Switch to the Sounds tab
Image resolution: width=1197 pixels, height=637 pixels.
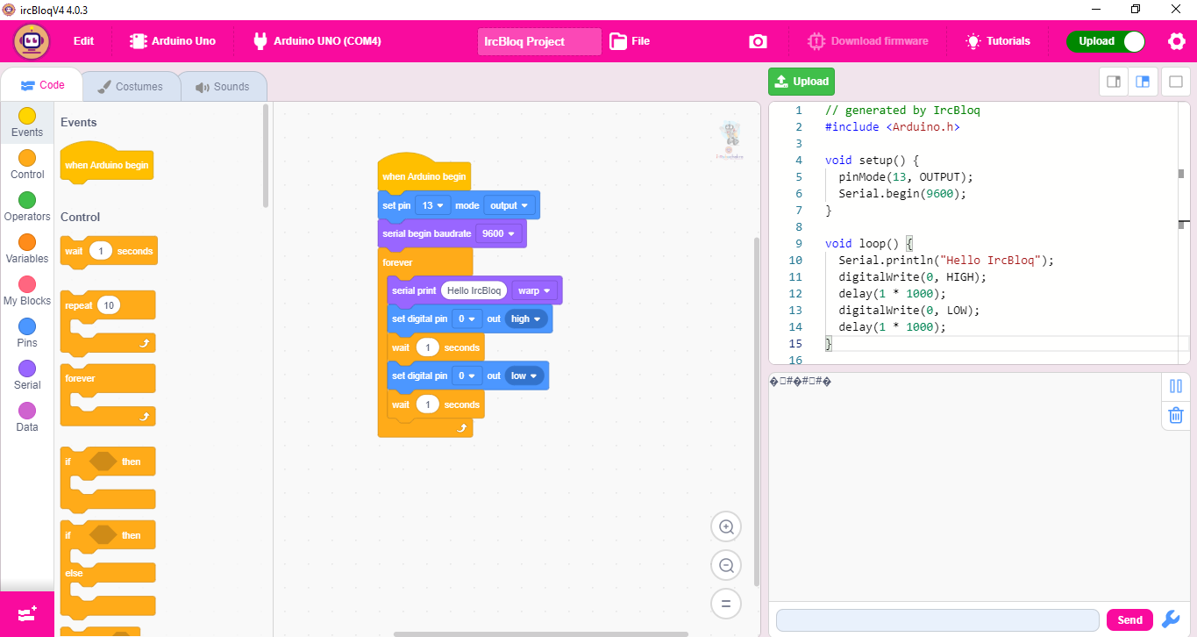223,87
